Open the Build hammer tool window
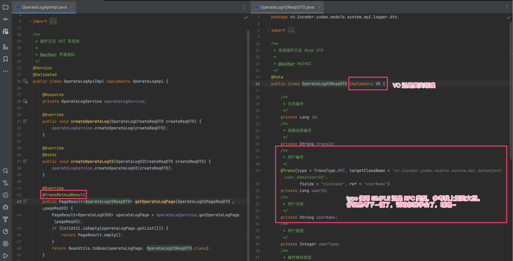 pyautogui.click(x=5, y=219)
